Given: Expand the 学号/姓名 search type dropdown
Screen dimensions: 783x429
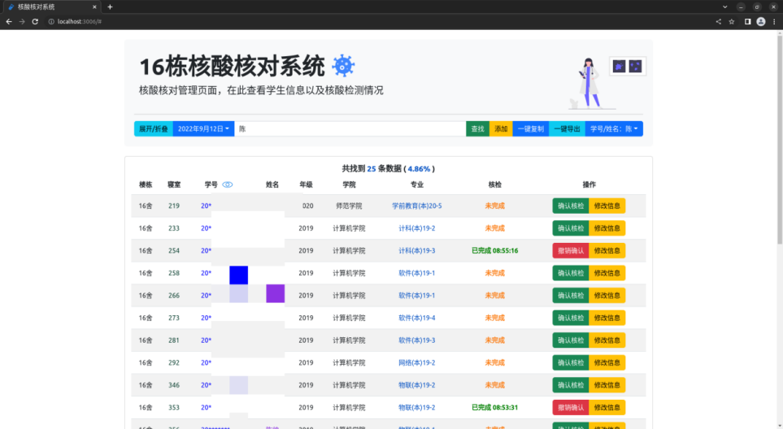Looking at the screenshot, I should [x=613, y=128].
